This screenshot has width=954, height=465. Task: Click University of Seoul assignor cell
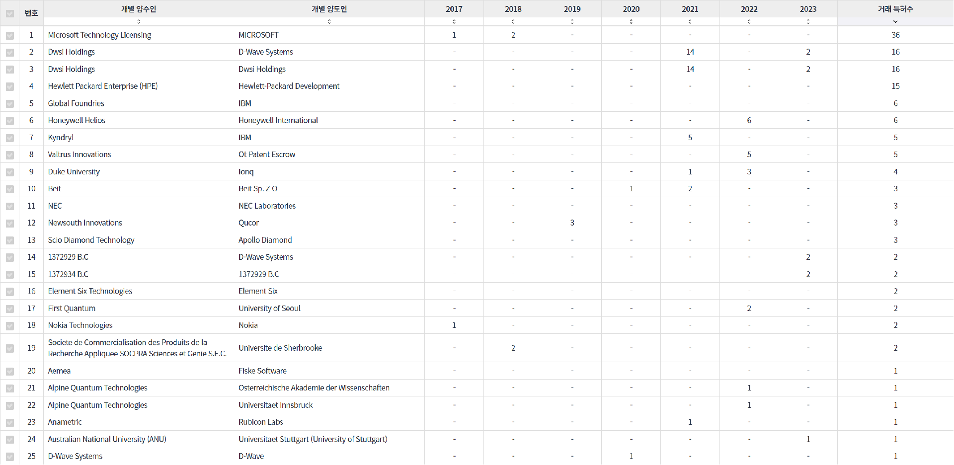[269, 308]
